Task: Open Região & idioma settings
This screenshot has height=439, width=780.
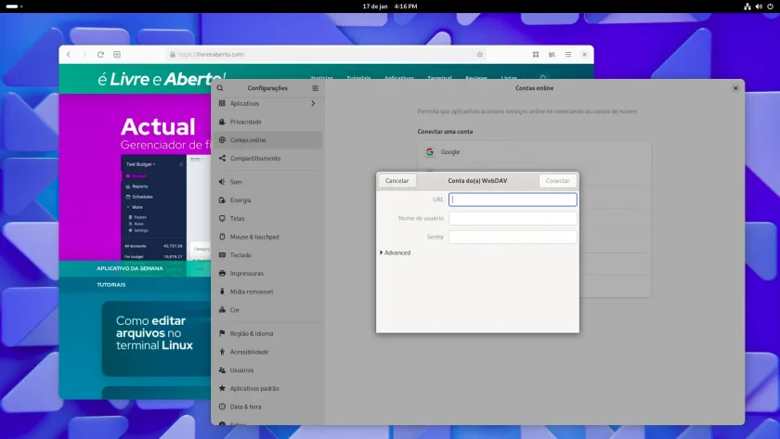Action: tap(267, 333)
